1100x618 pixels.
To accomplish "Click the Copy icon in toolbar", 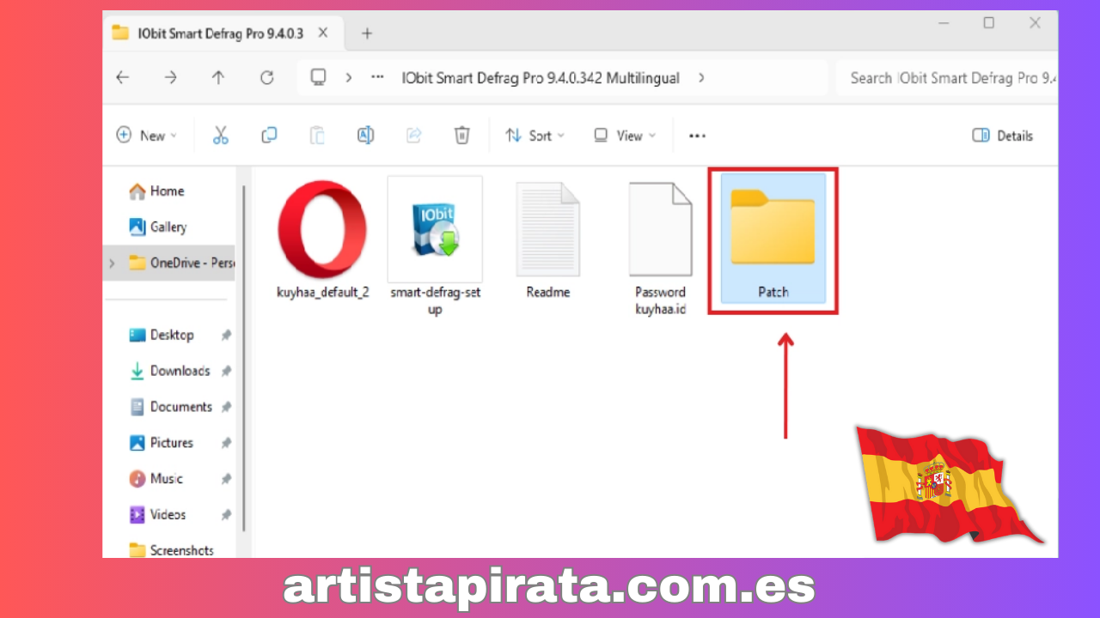I will click(x=269, y=136).
